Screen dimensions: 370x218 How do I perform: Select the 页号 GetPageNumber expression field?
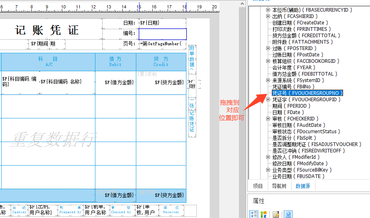[163, 44]
